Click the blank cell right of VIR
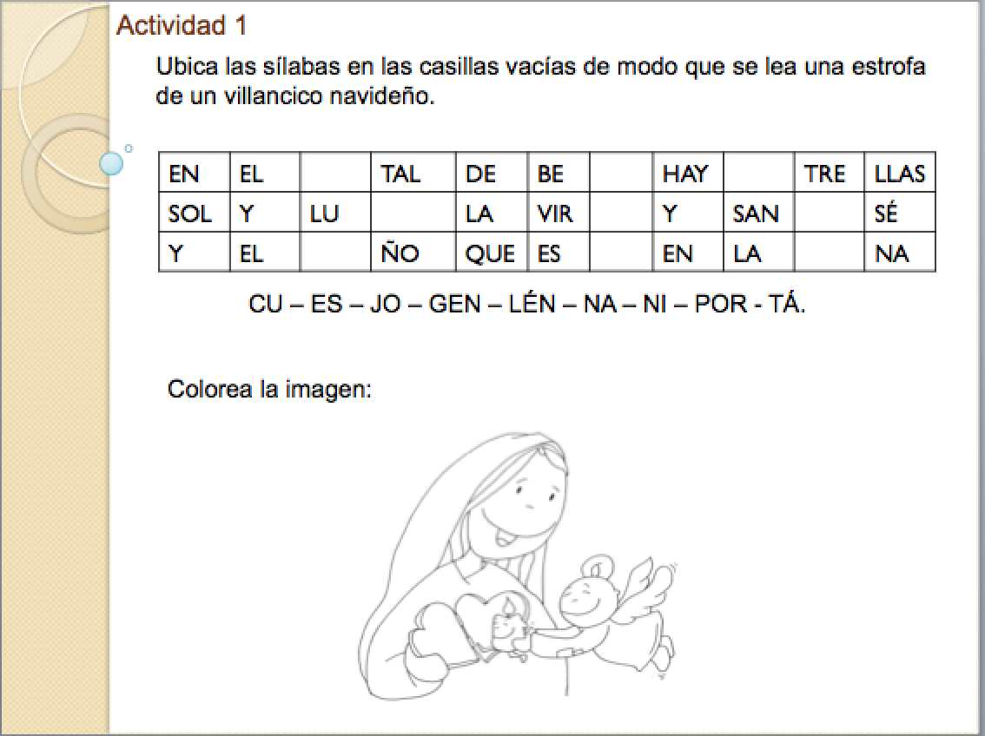The width and height of the screenshot is (985, 736). pyautogui.click(x=620, y=214)
